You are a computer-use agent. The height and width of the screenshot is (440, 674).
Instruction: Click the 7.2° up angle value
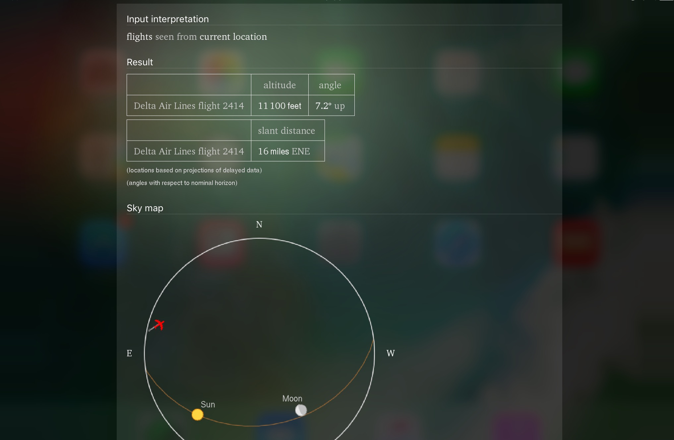pos(330,106)
